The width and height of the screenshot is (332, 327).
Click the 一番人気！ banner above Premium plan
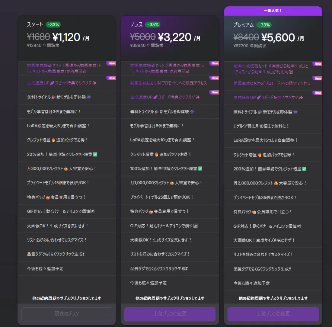[x=273, y=11]
